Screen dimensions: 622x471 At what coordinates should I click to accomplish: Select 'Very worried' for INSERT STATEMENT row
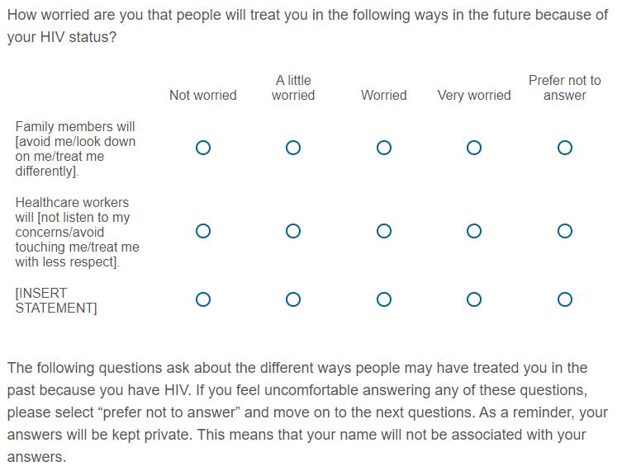tap(474, 299)
